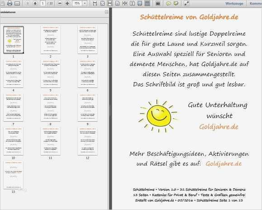Select page 13 thumbnail
262x210 pixels.
click(x=14, y=175)
